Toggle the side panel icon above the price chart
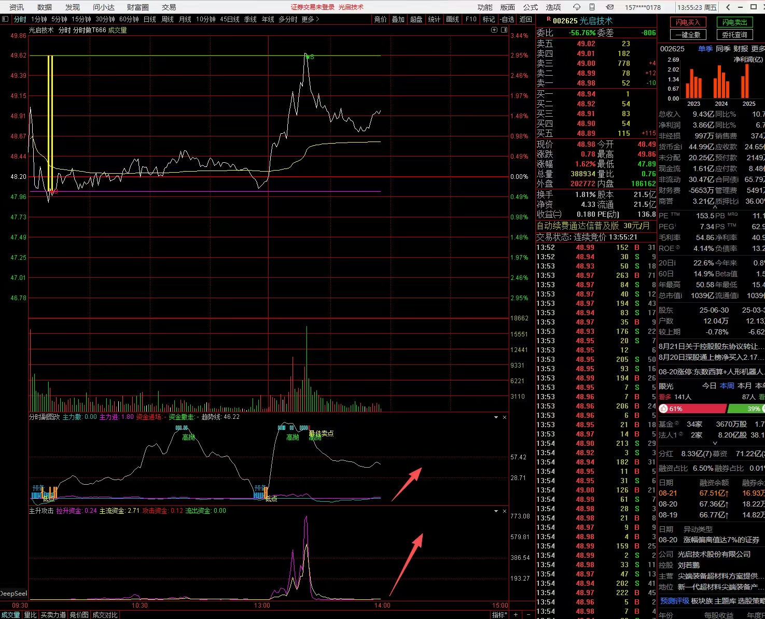This screenshot has height=619, width=765. pos(504,30)
